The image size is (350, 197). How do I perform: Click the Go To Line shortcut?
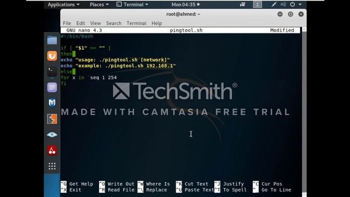(x=272, y=190)
